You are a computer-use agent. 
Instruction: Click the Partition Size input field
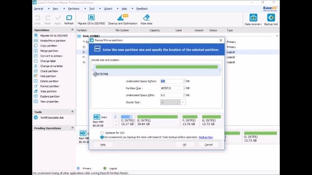pyautogui.click(x=172, y=88)
